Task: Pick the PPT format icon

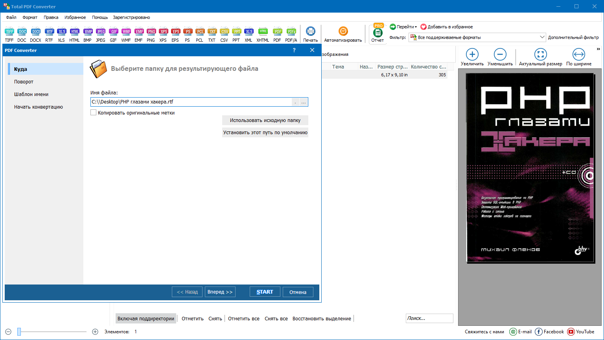Action: tap(236, 31)
